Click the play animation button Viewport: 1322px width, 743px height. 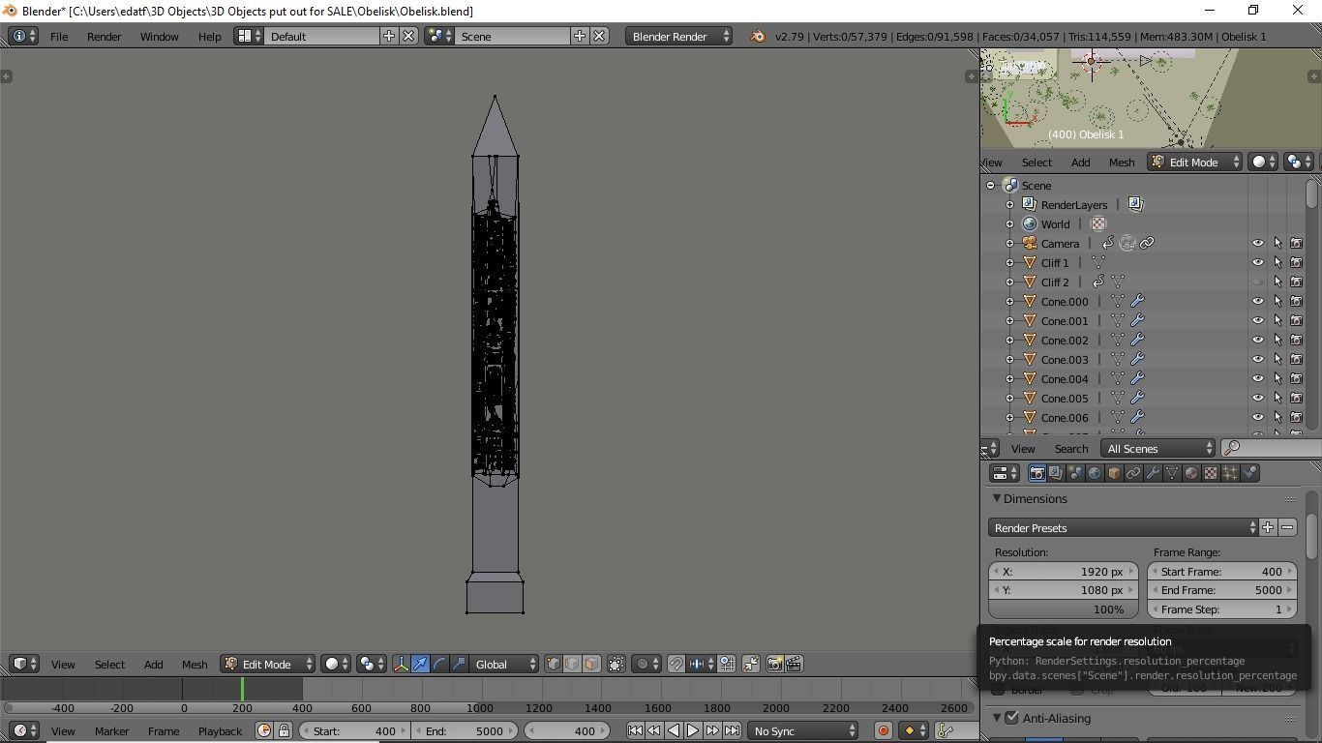(x=693, y=730)
